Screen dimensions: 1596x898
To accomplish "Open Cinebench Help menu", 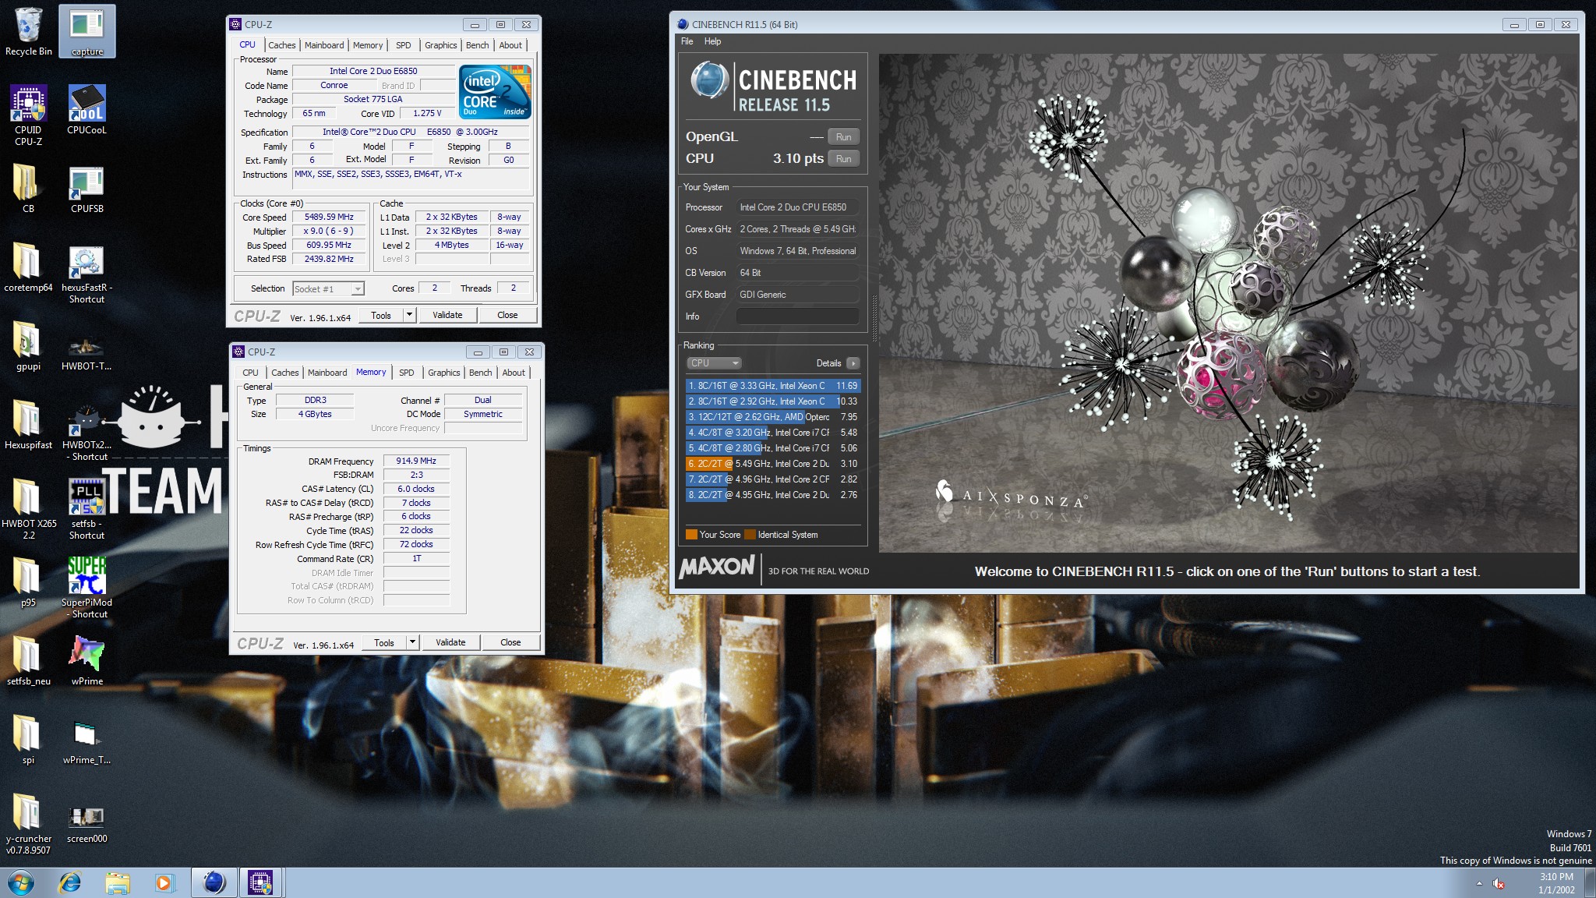I will click(713, 41).
